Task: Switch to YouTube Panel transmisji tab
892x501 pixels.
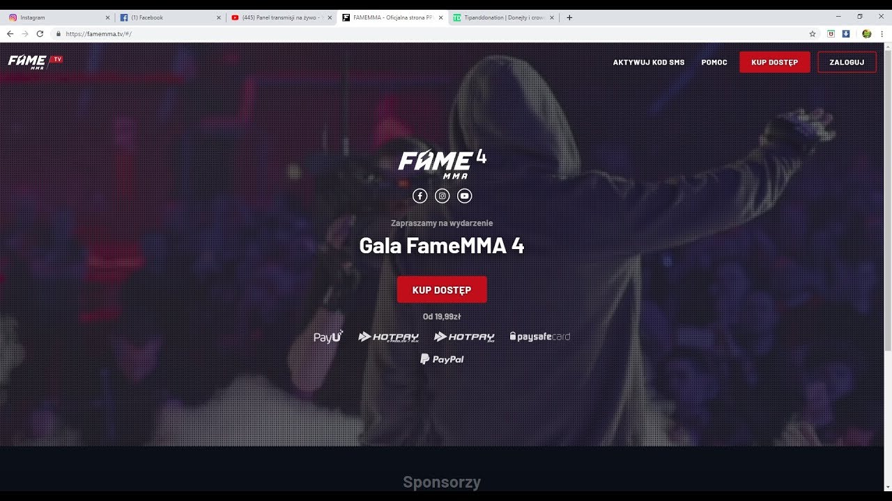Action: 282,17
